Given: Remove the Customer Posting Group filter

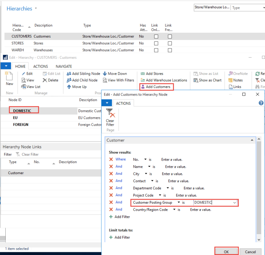Looking at the screenshot, I should tap(111, 202).
